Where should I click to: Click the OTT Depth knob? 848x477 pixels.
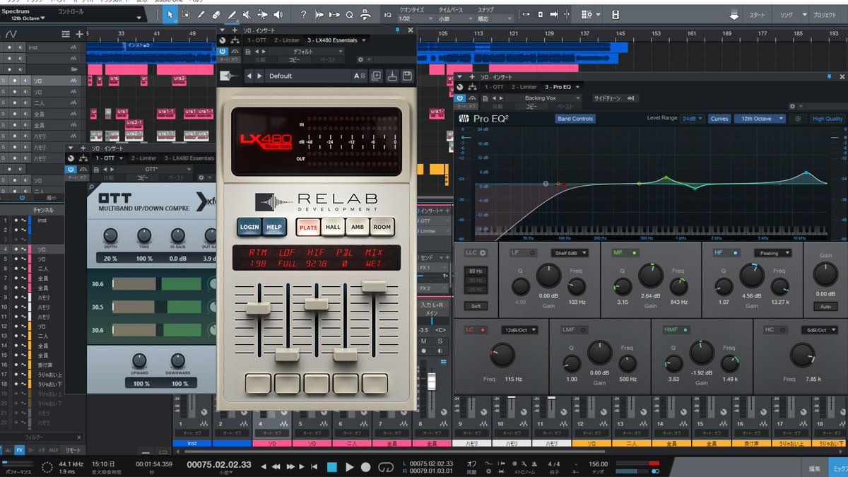tap(110, 235)
